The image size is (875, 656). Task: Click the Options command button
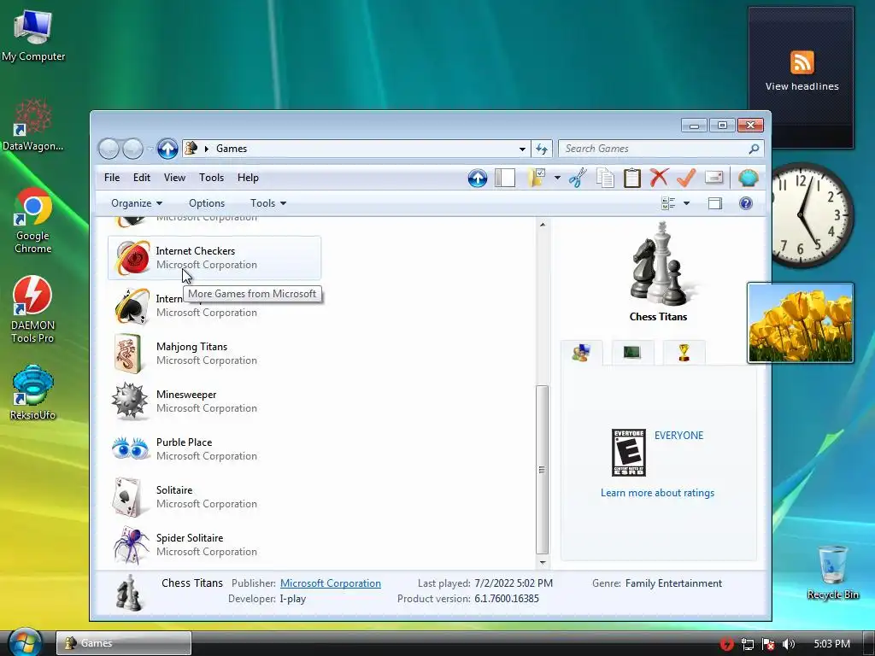pyautogui.click(x=207, y=203)
